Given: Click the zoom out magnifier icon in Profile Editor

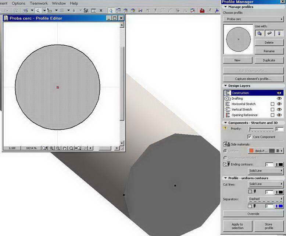Looking at the screenshot, I should point(58,148).
